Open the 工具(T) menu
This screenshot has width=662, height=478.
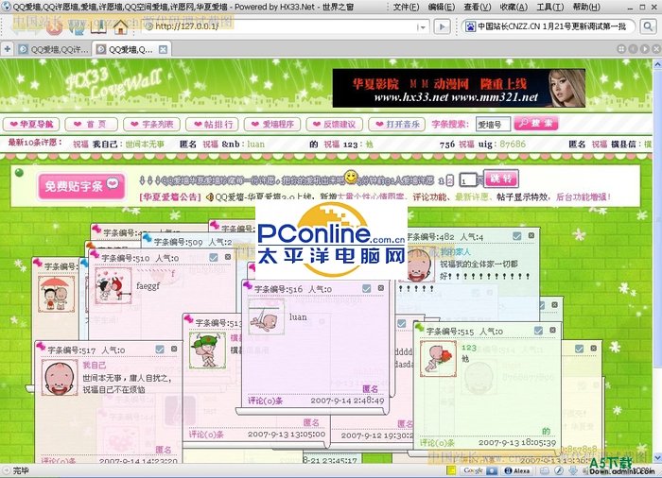550,7
